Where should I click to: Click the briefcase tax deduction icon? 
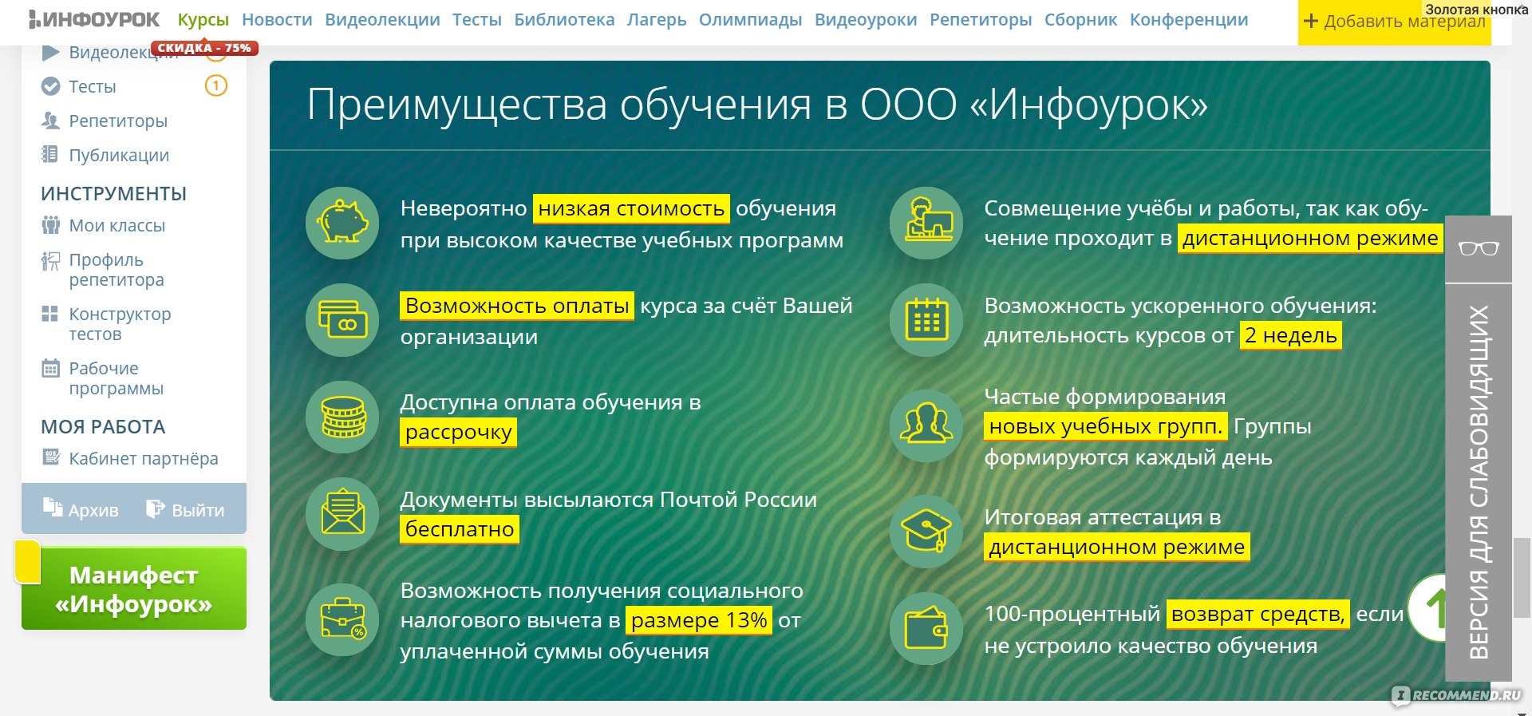coord(342,620)
